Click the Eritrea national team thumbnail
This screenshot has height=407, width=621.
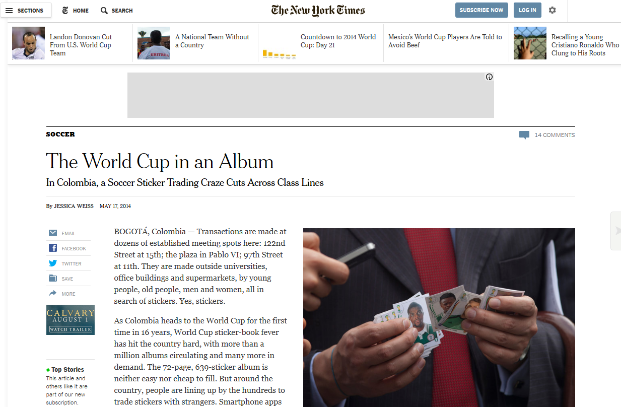click(154, 43)
